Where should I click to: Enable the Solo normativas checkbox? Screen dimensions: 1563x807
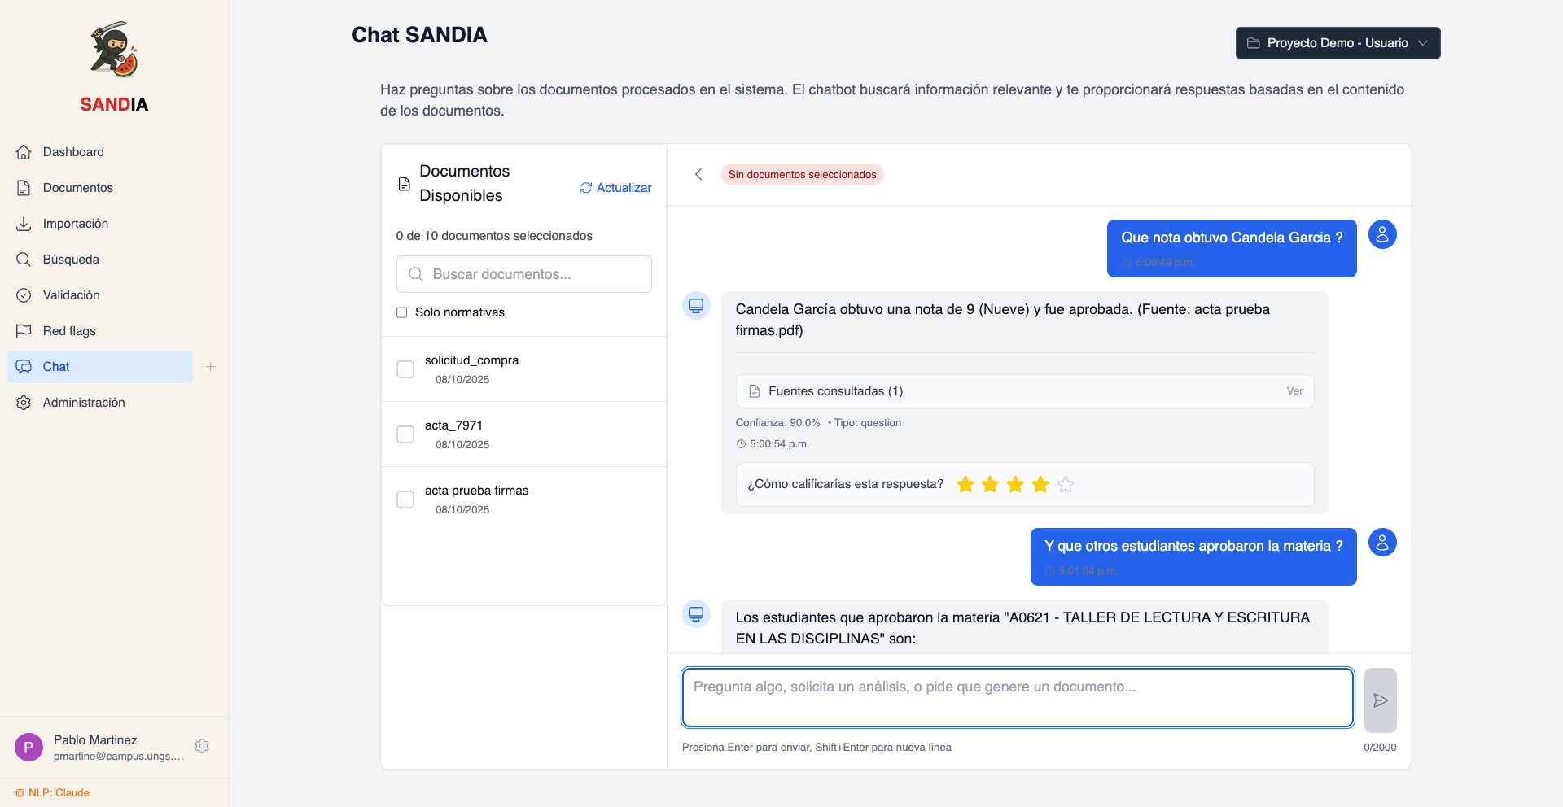click(x=401, y=312)
